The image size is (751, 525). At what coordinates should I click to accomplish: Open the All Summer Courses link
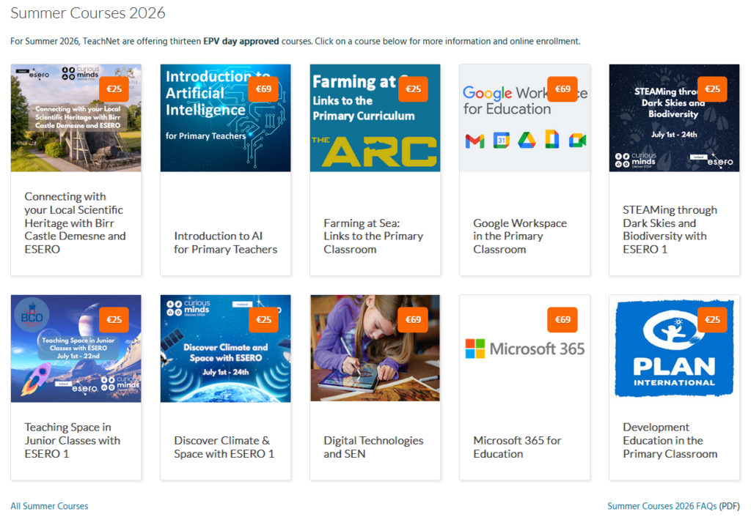click(x=48, y=506)
